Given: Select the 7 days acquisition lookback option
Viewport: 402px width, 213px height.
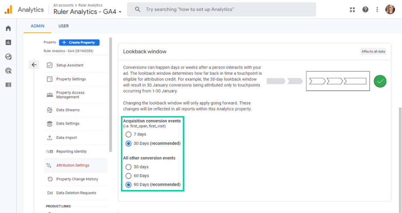Looking at the screenshot, I should (x=129, y=134).
